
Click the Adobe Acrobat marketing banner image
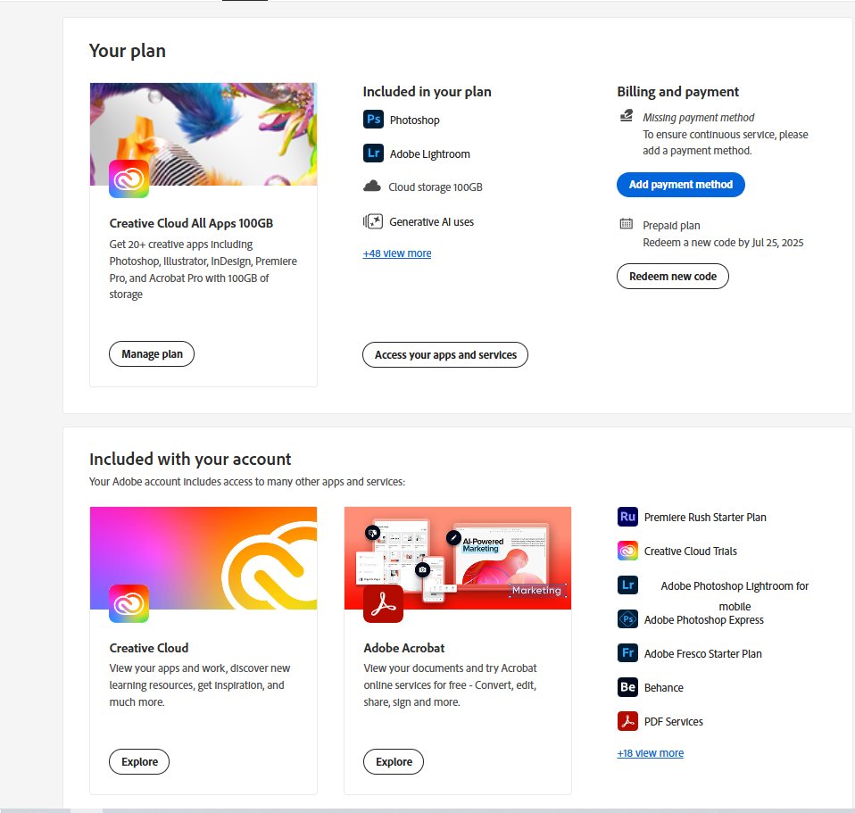click(458, 558)
